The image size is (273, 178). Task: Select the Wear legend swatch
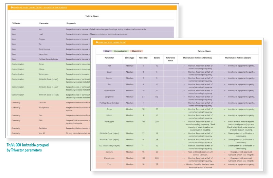click(107, 51)
